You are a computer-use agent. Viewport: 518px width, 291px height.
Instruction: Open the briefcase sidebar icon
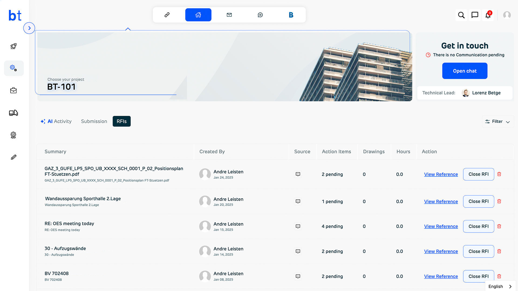click(x=13, y=91)
